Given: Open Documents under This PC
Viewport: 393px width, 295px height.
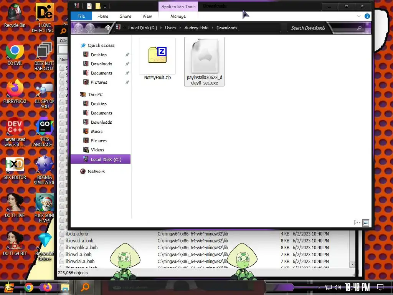Looking at the screenshot, I should [x=98, y=113].
